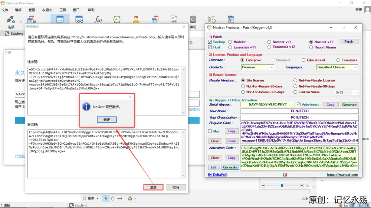Open the 编辑 menu

click(x=18, y=10)
